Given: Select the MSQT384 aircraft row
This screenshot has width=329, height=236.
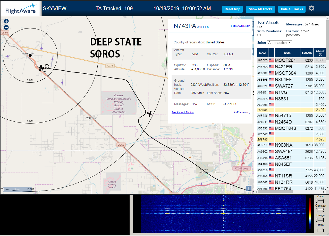Looking at the screenshot, I should click(x=291, y=73).
